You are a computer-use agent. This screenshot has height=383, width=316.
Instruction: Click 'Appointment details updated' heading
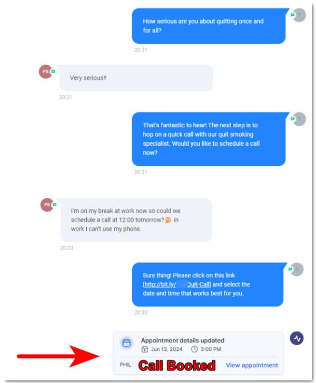[183, 340]
